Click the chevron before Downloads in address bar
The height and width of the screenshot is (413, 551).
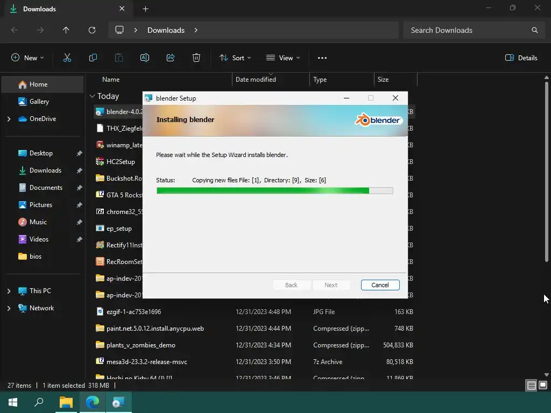pyautogui.click(x=135, y=30)
